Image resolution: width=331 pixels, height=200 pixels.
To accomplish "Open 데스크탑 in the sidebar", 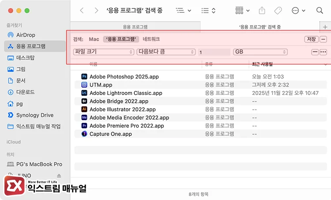I will 21,58.
